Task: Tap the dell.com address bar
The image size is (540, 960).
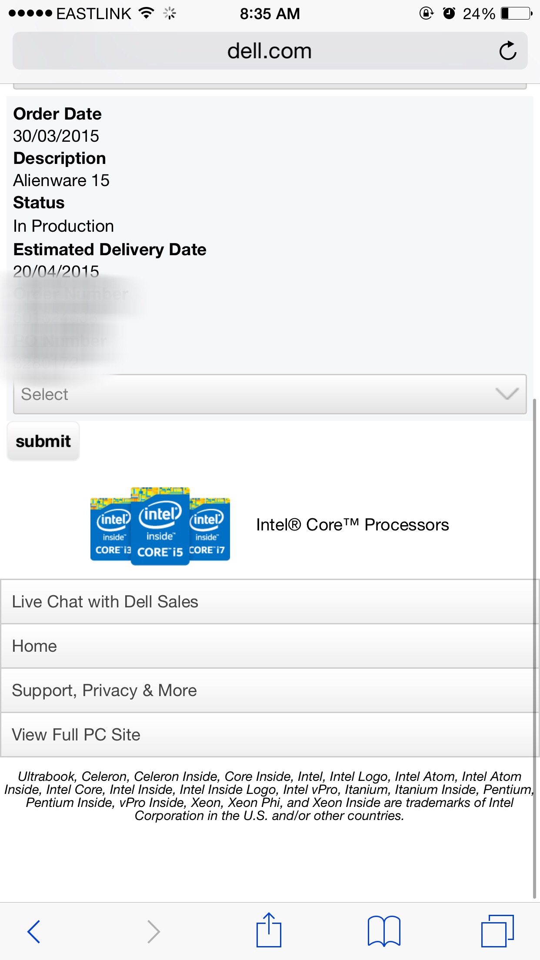Action: click(x=270, y=51)
